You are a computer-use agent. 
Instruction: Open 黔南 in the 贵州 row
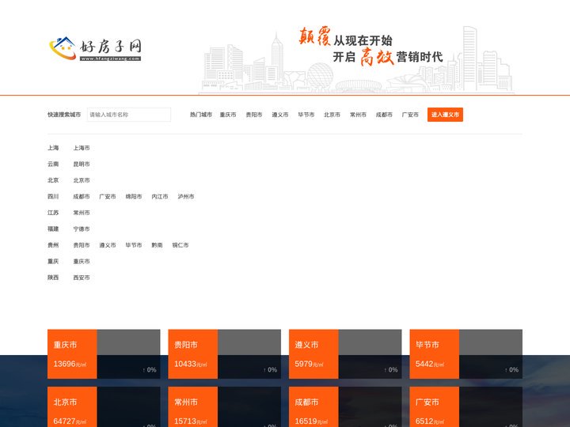click(x=157, y=245)
